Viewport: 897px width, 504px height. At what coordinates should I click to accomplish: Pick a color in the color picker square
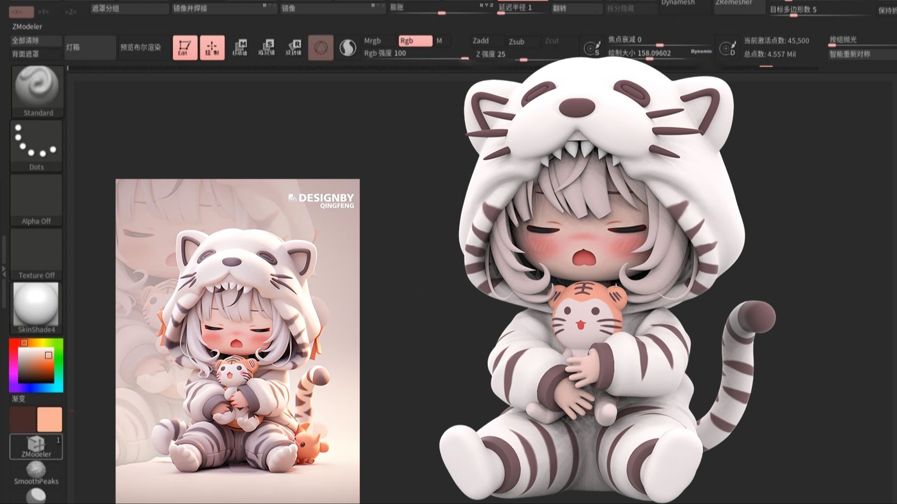(36, 365)
